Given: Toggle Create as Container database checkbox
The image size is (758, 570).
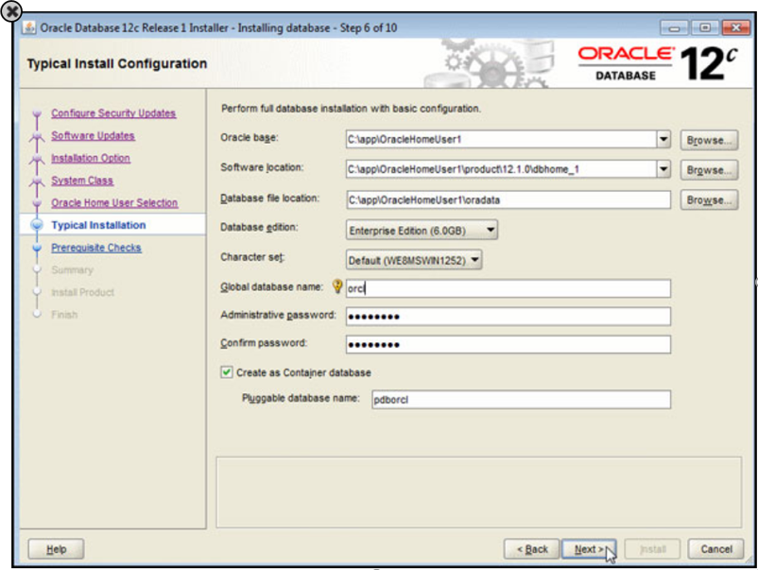Looking at the screenshot, I should (226, 372).
